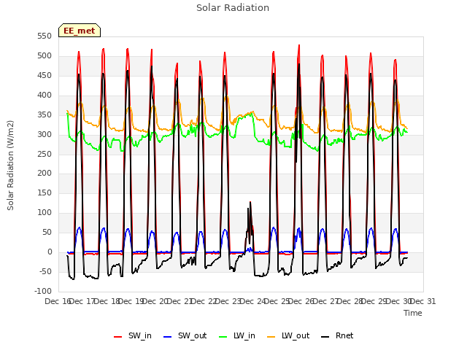Click the Dec 28 x-axis tick label

click(x=350, y=301)
